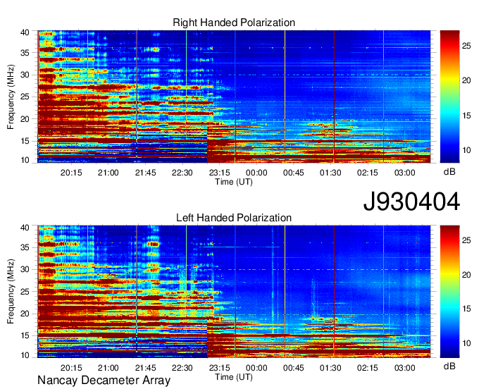Click 21:00 time tick under Left Handed plot
The image size is (479, 389).
pyautogui.click(x=108, y=368)
